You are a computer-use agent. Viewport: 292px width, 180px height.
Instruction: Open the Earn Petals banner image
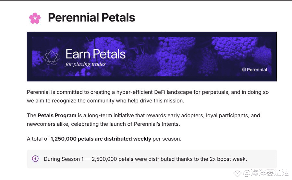pos(152,57)
